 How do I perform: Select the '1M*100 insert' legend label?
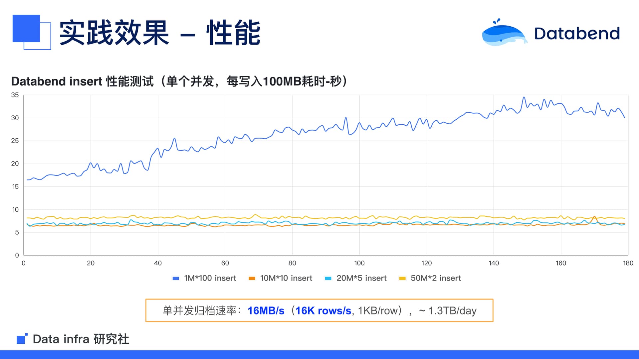point(210,278)
